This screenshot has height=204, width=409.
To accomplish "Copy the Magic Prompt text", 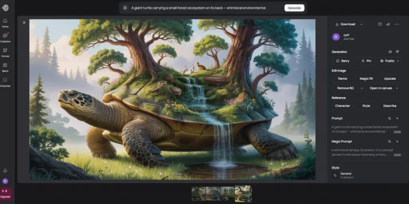I will click(x=389, y=141).
